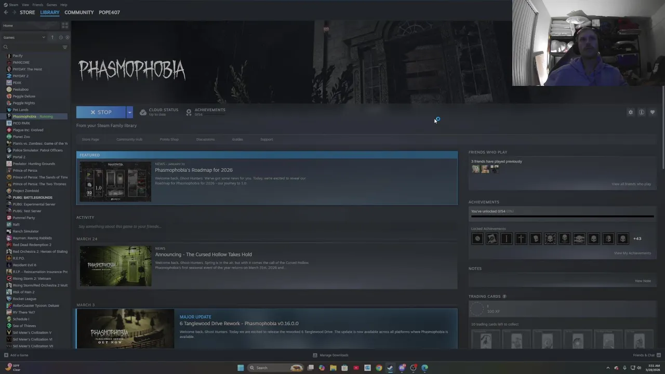Open the Games menu
The image size is (665, 374).
51,5
